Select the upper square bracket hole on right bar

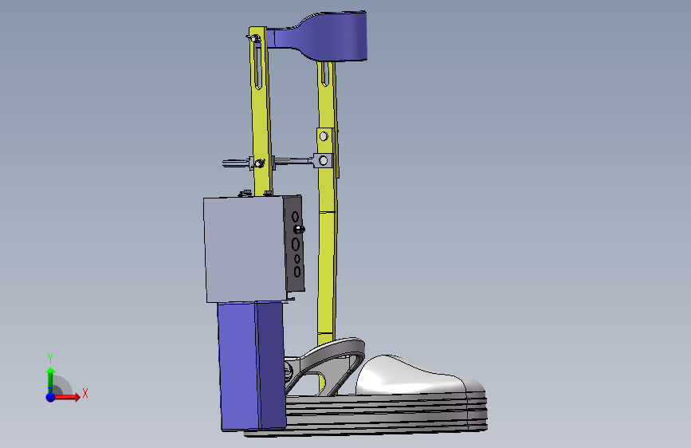(324, 136)
